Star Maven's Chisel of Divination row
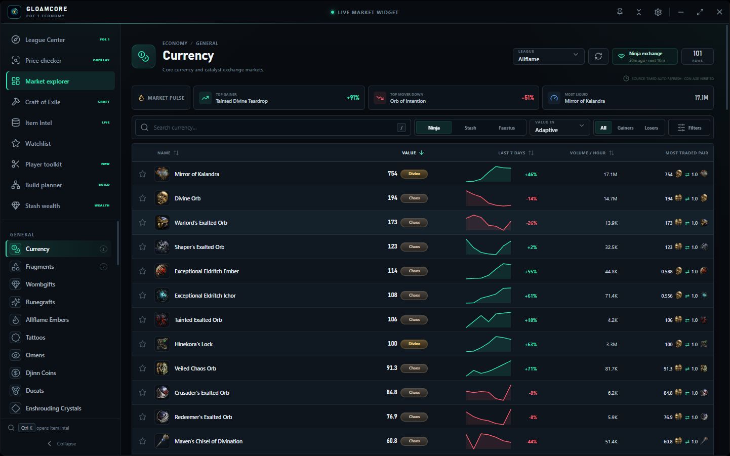Image resolution: width=730 pixels, height=456 pixels. [142, 441]
